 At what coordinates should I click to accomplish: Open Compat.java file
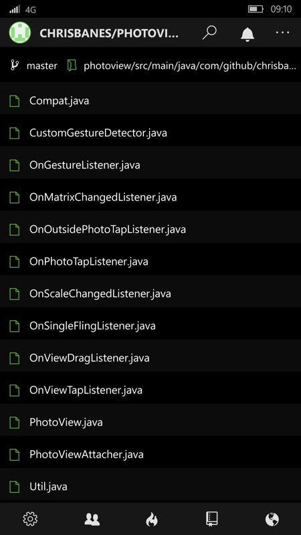coord(150,101)
